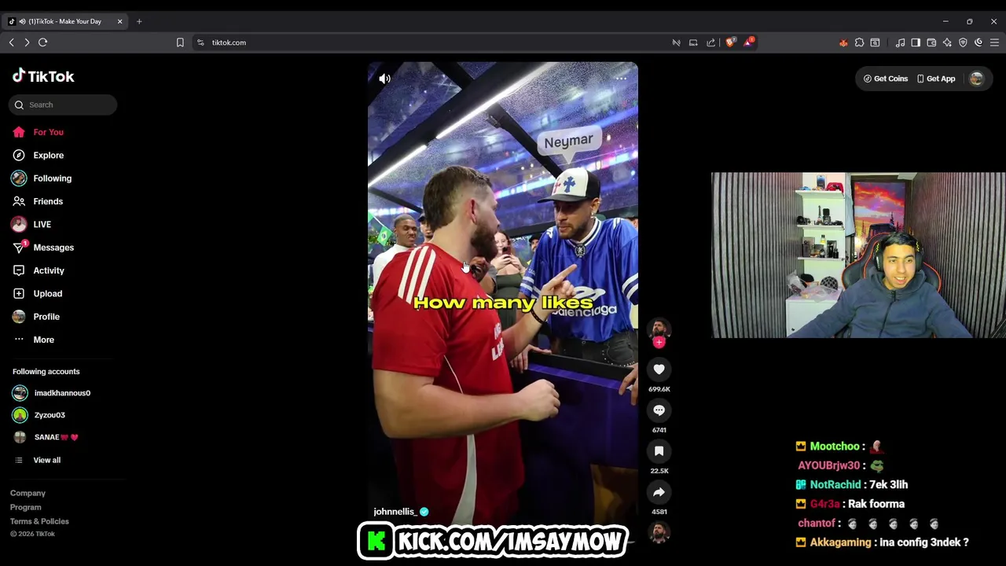
Task: Open picture-in-picture icon in address bar
Action: click(693, 42)
